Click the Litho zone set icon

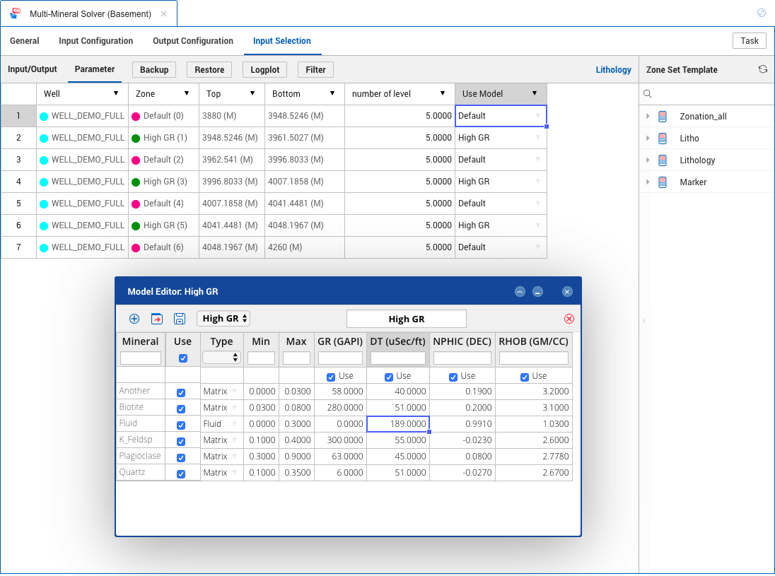pyautogui.click(x=663, y=139)
